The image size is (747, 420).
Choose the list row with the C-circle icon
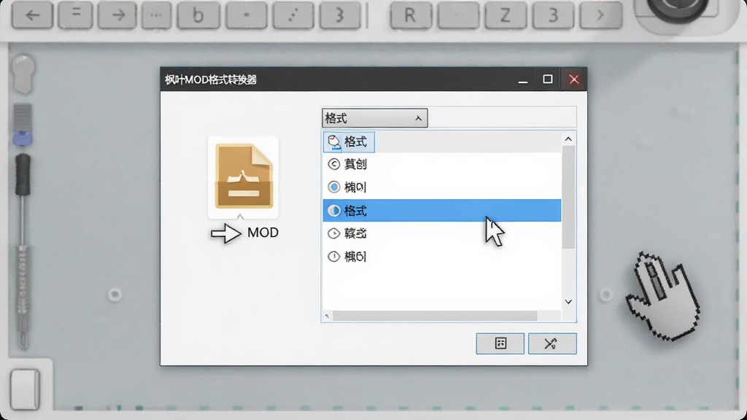click(442, 164)
